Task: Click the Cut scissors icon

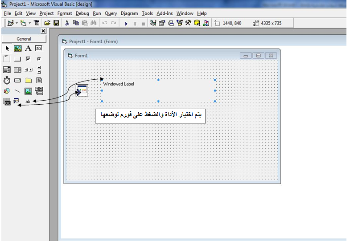Action: 67,23
